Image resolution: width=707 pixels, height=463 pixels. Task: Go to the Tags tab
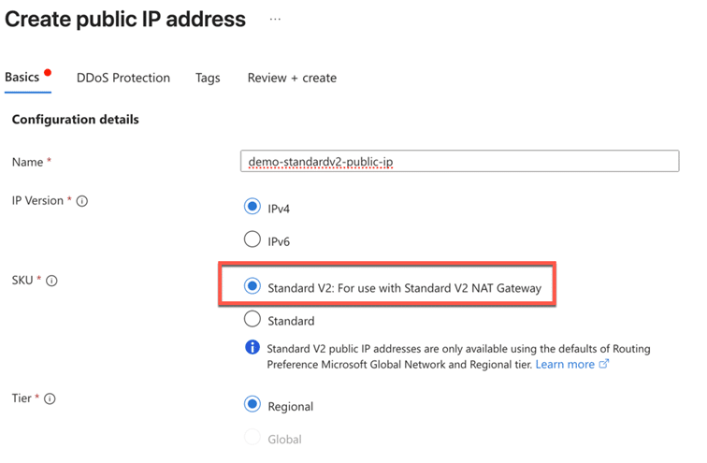(x=208, y=78)
